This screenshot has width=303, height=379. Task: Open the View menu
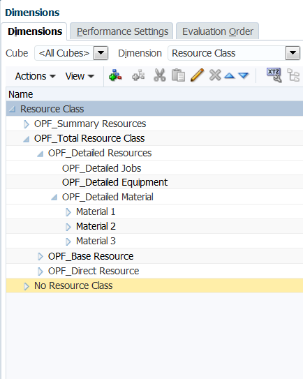pyautogui.click(x=80, y=76)
